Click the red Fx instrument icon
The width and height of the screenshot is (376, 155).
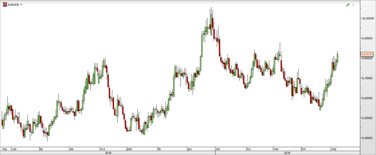[x=5, y=5]
